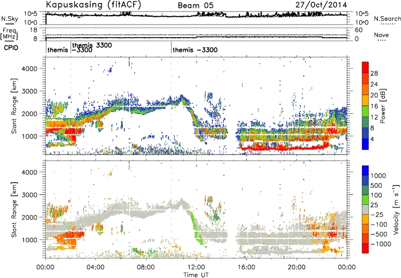Image resolution: width=401 pixels, height=278 pixels.
Task: Click the 'Velocity [m s-1]' color bar title
Action: pyautogui.click(x=396, y=209)
